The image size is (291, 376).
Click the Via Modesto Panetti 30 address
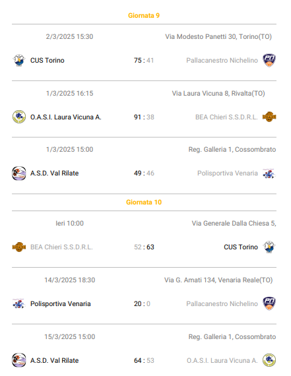[x=218, y=37]
